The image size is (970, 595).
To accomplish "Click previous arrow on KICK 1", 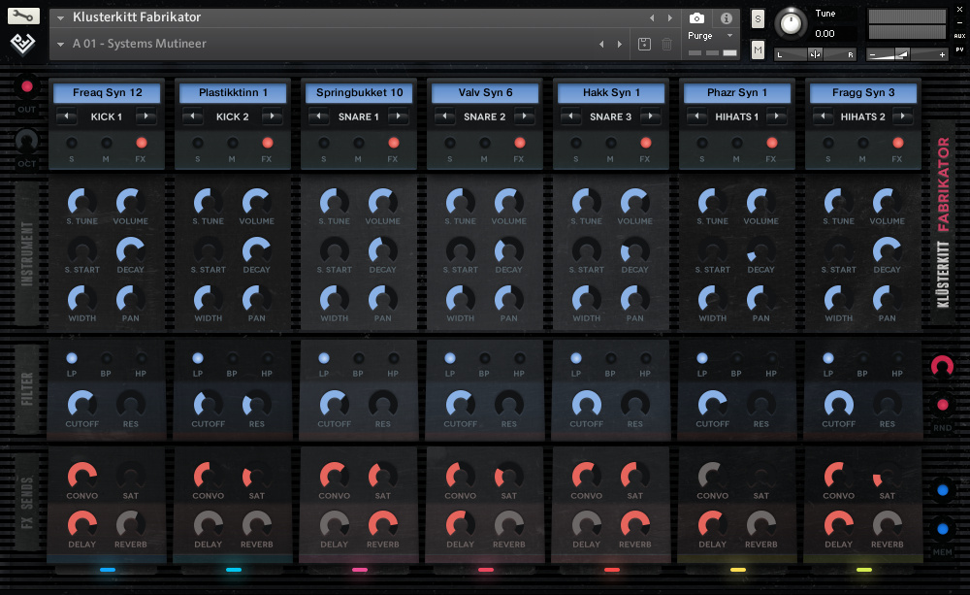I will 67,116.
